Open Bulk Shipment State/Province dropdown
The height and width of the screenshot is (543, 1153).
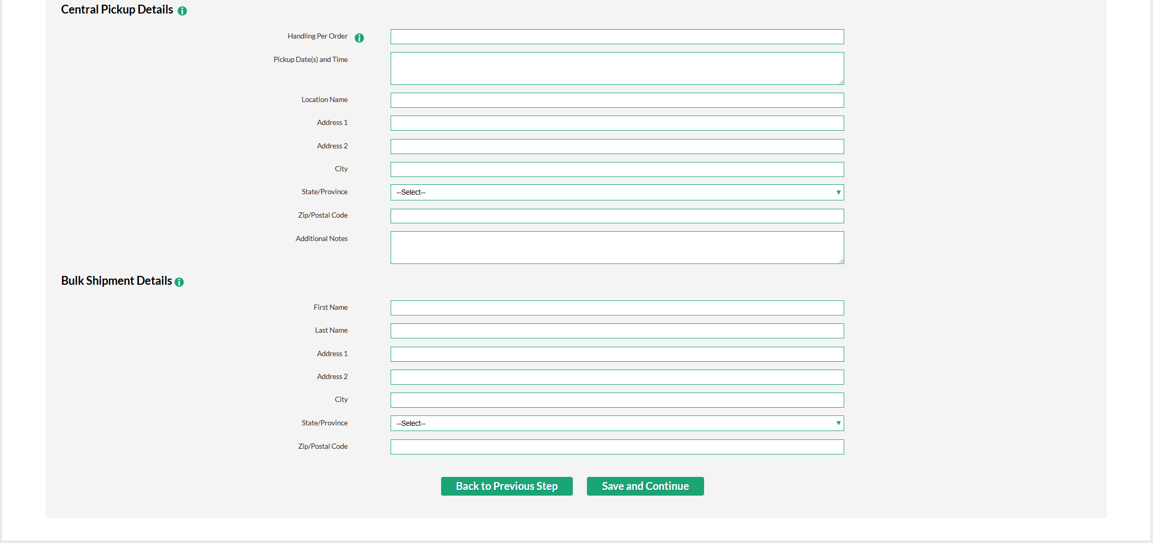[x=617, y=423]
